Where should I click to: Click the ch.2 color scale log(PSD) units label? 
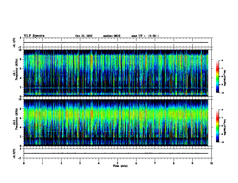point(225,127)
